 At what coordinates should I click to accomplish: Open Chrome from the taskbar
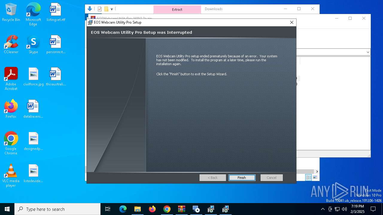(x=167, y=209)
